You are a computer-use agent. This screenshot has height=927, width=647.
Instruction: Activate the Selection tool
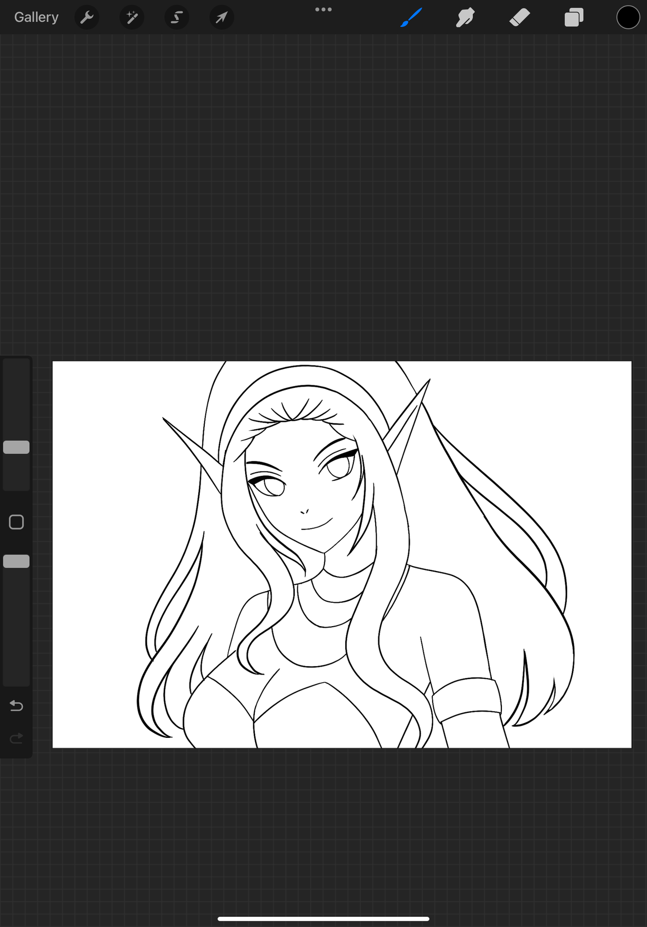(177, 18)
